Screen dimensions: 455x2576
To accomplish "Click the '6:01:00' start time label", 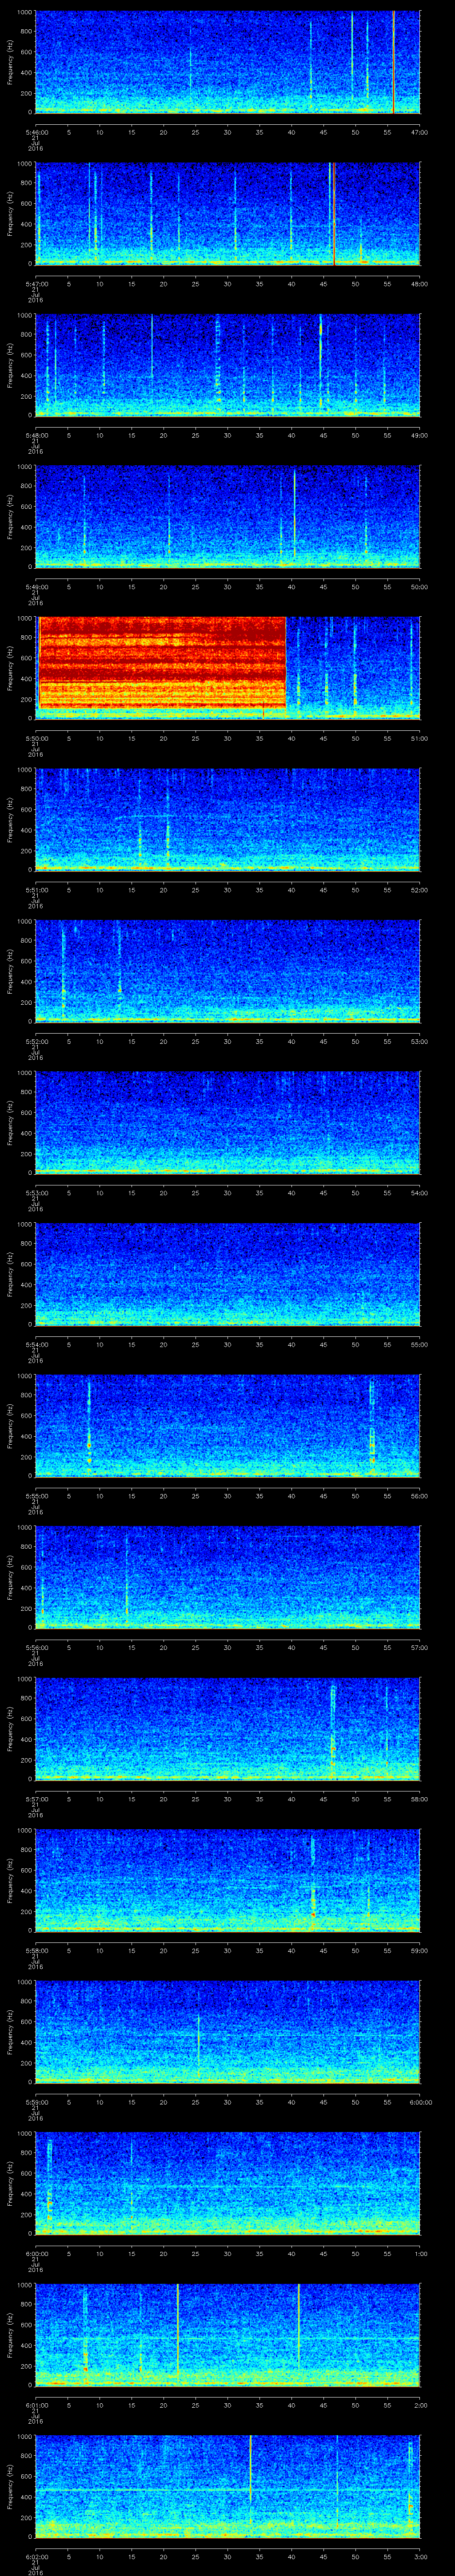I will pos(36,2405).
